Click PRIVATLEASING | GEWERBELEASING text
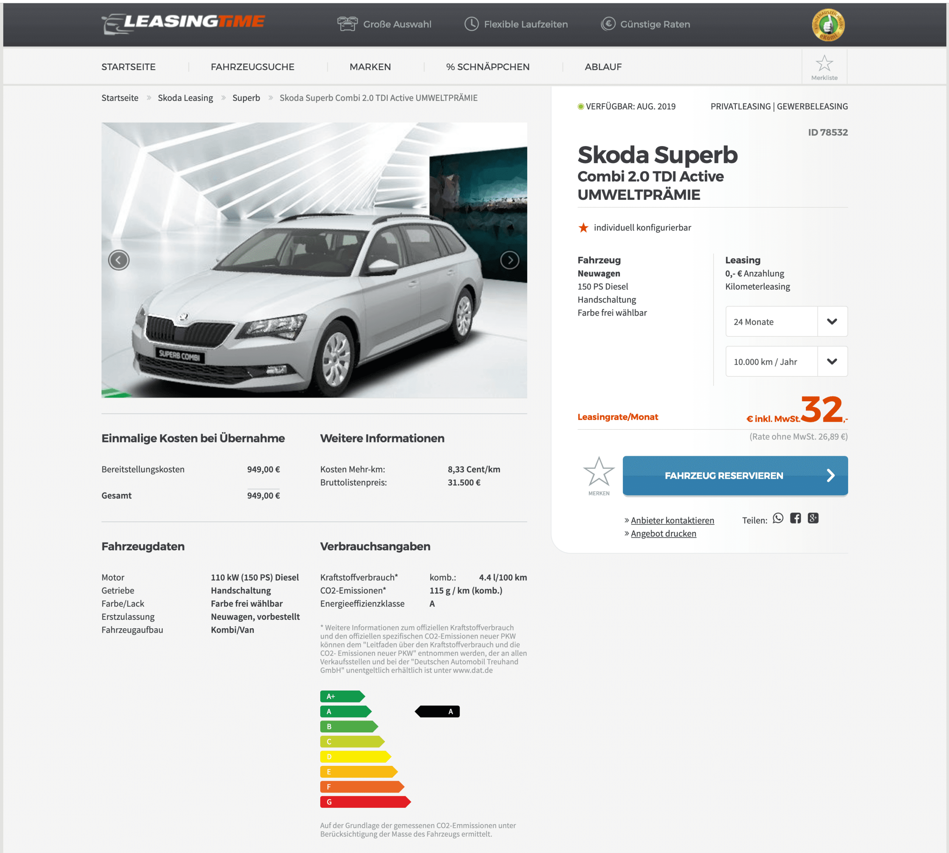 779,106
